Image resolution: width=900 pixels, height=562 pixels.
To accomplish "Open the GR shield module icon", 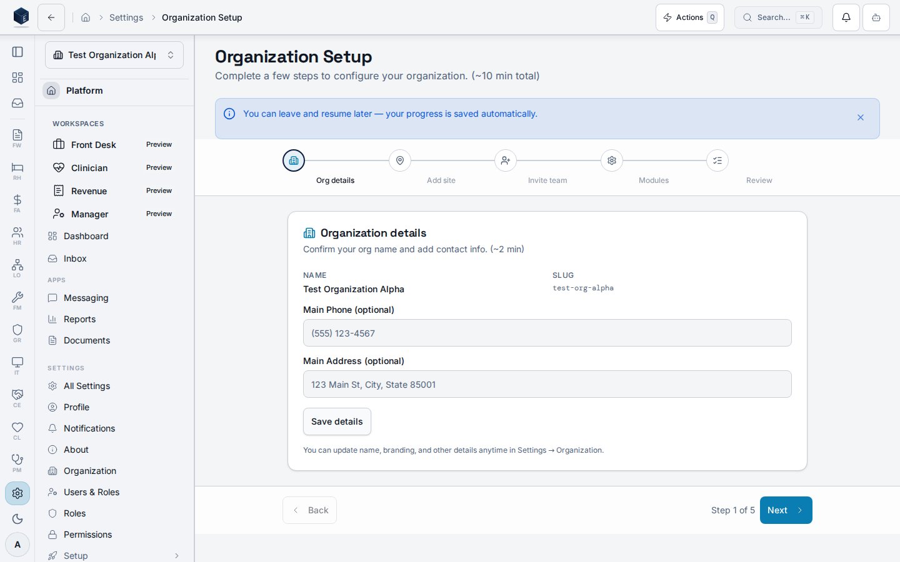I will tap(17, 333).
